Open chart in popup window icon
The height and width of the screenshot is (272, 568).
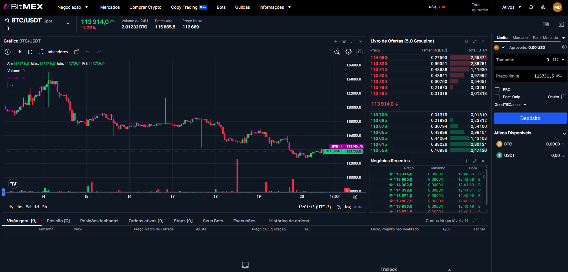(77, 52)
